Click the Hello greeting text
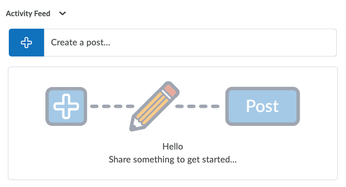This screenshot has width=346, height=187. pyautogui.click(x=173, y=147)
